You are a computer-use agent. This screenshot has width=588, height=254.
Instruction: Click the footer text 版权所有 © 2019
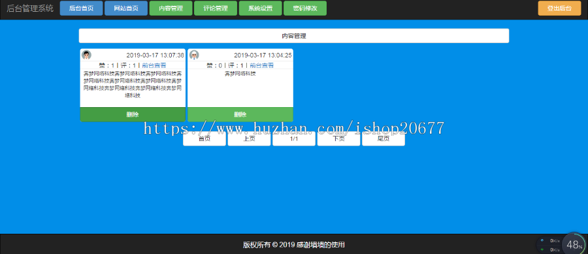pyautogui.click(x=269, y=245)
